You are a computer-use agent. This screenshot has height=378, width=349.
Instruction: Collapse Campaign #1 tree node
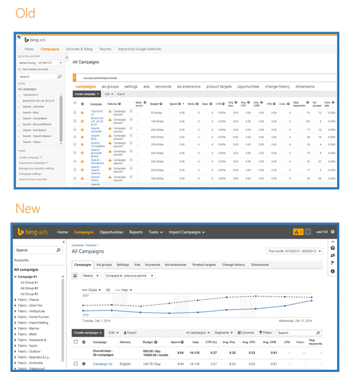pyautogui.click(x=16, y=277)
